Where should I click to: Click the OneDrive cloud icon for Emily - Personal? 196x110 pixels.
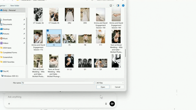point(1,10)
